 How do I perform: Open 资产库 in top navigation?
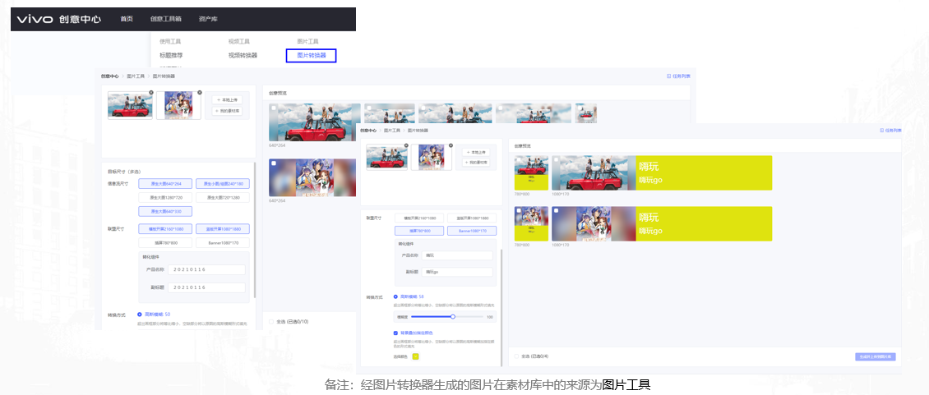pos(209,19)
